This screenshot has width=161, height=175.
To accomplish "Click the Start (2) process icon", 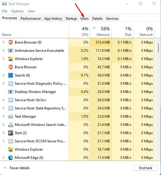I will point(10,133).
